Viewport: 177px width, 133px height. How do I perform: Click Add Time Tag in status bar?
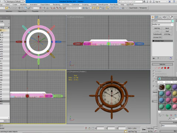[132, 132]
